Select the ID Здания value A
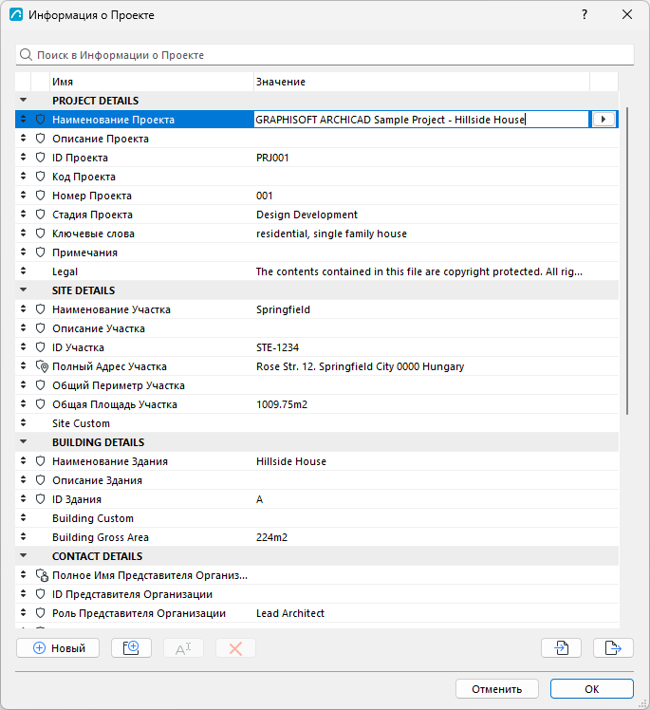 [259, 499]
